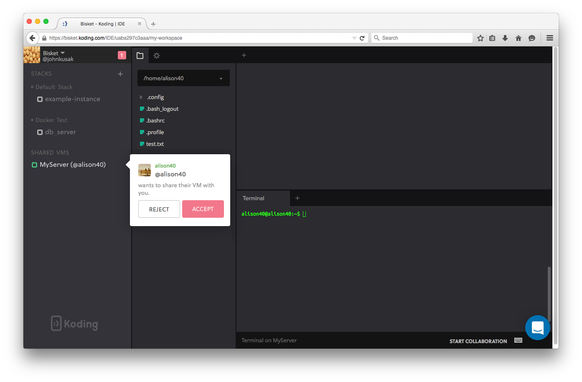Click the db_server VM status icon
This screenshot has height=382, width=582.
[x=40, y=132]
